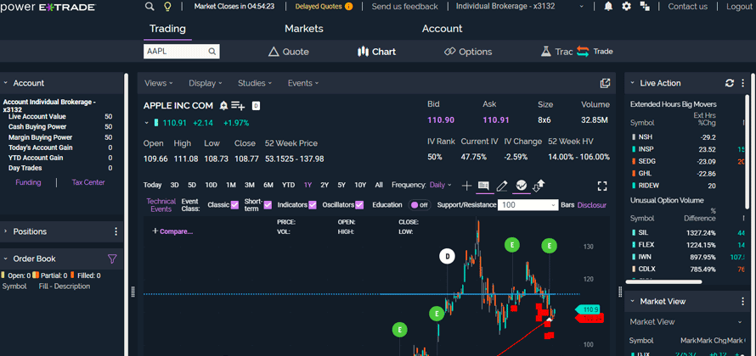Image resolution: width=756 pixels, height=356 pixels.
Task: Open the Tax Center link
Action: click(x=88, y=182)
